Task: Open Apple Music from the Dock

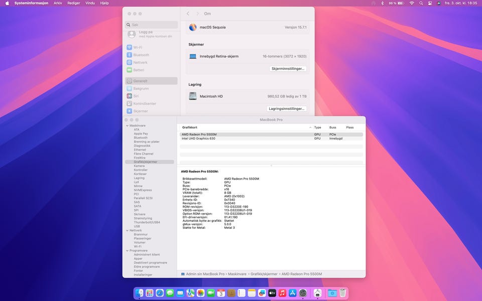Action: [282, 293]
